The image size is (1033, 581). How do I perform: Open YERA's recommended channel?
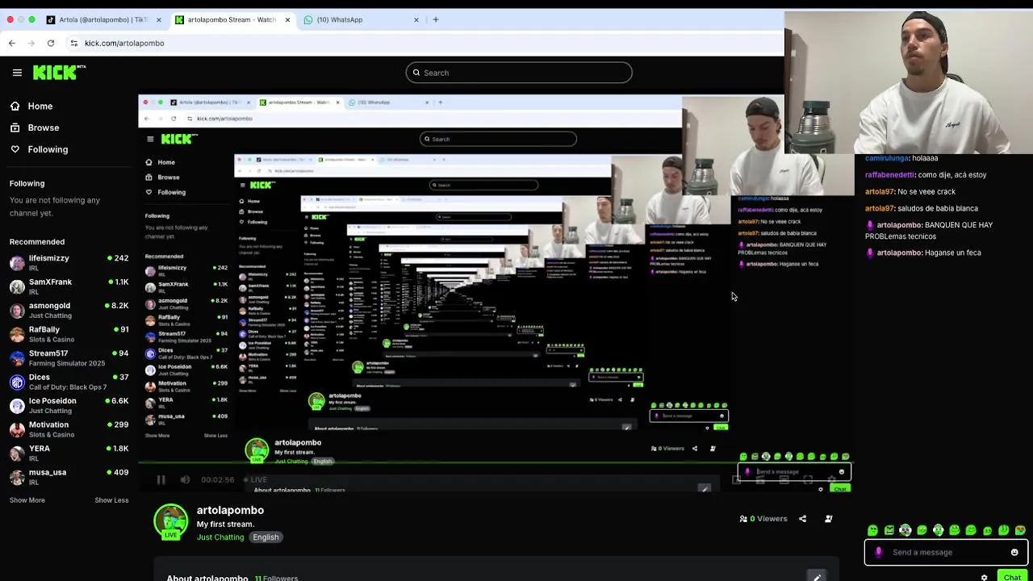(69, 453)
